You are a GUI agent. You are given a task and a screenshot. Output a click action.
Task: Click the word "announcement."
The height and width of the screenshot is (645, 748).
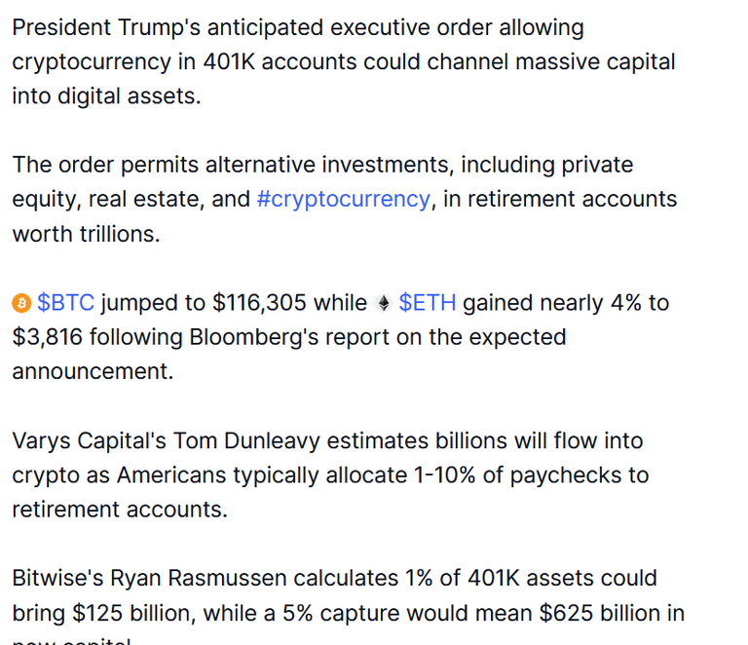93,371
